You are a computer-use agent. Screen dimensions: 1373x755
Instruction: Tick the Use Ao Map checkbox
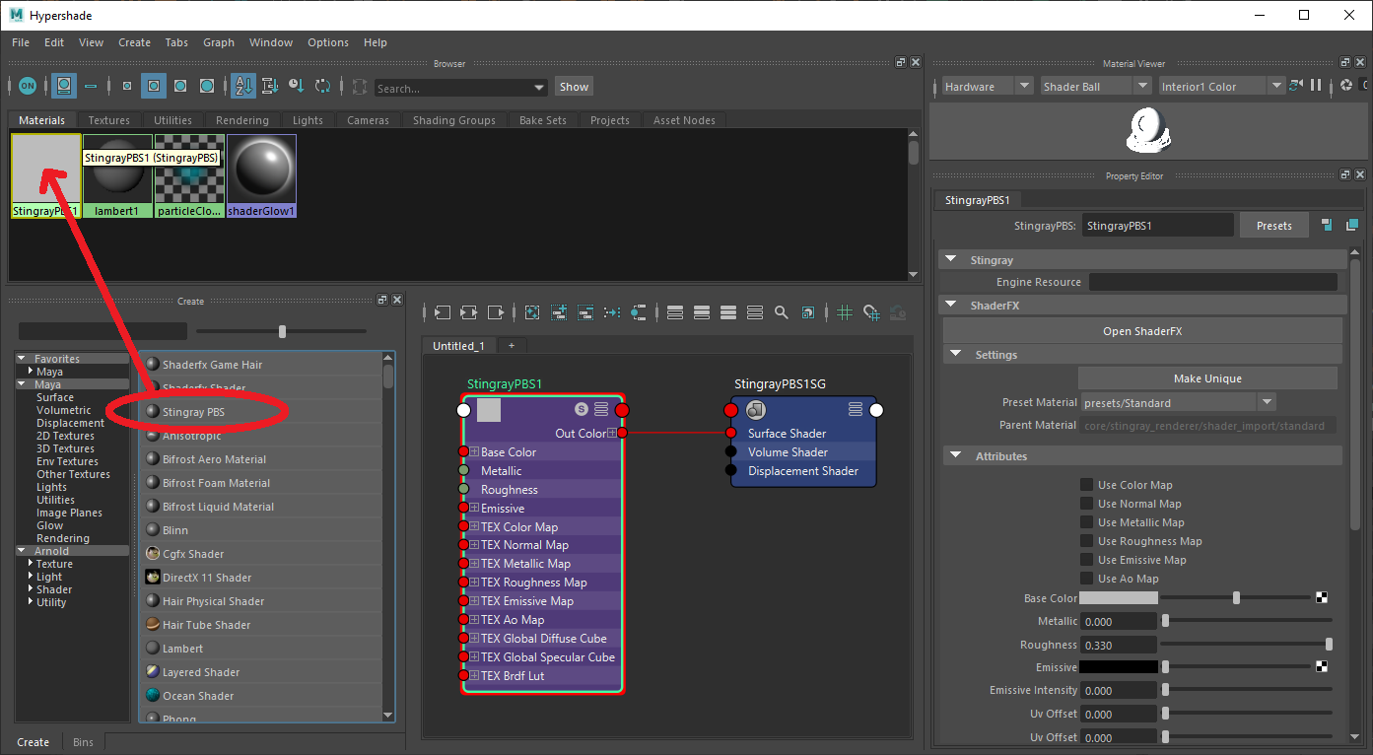(x=1086, y=579)
